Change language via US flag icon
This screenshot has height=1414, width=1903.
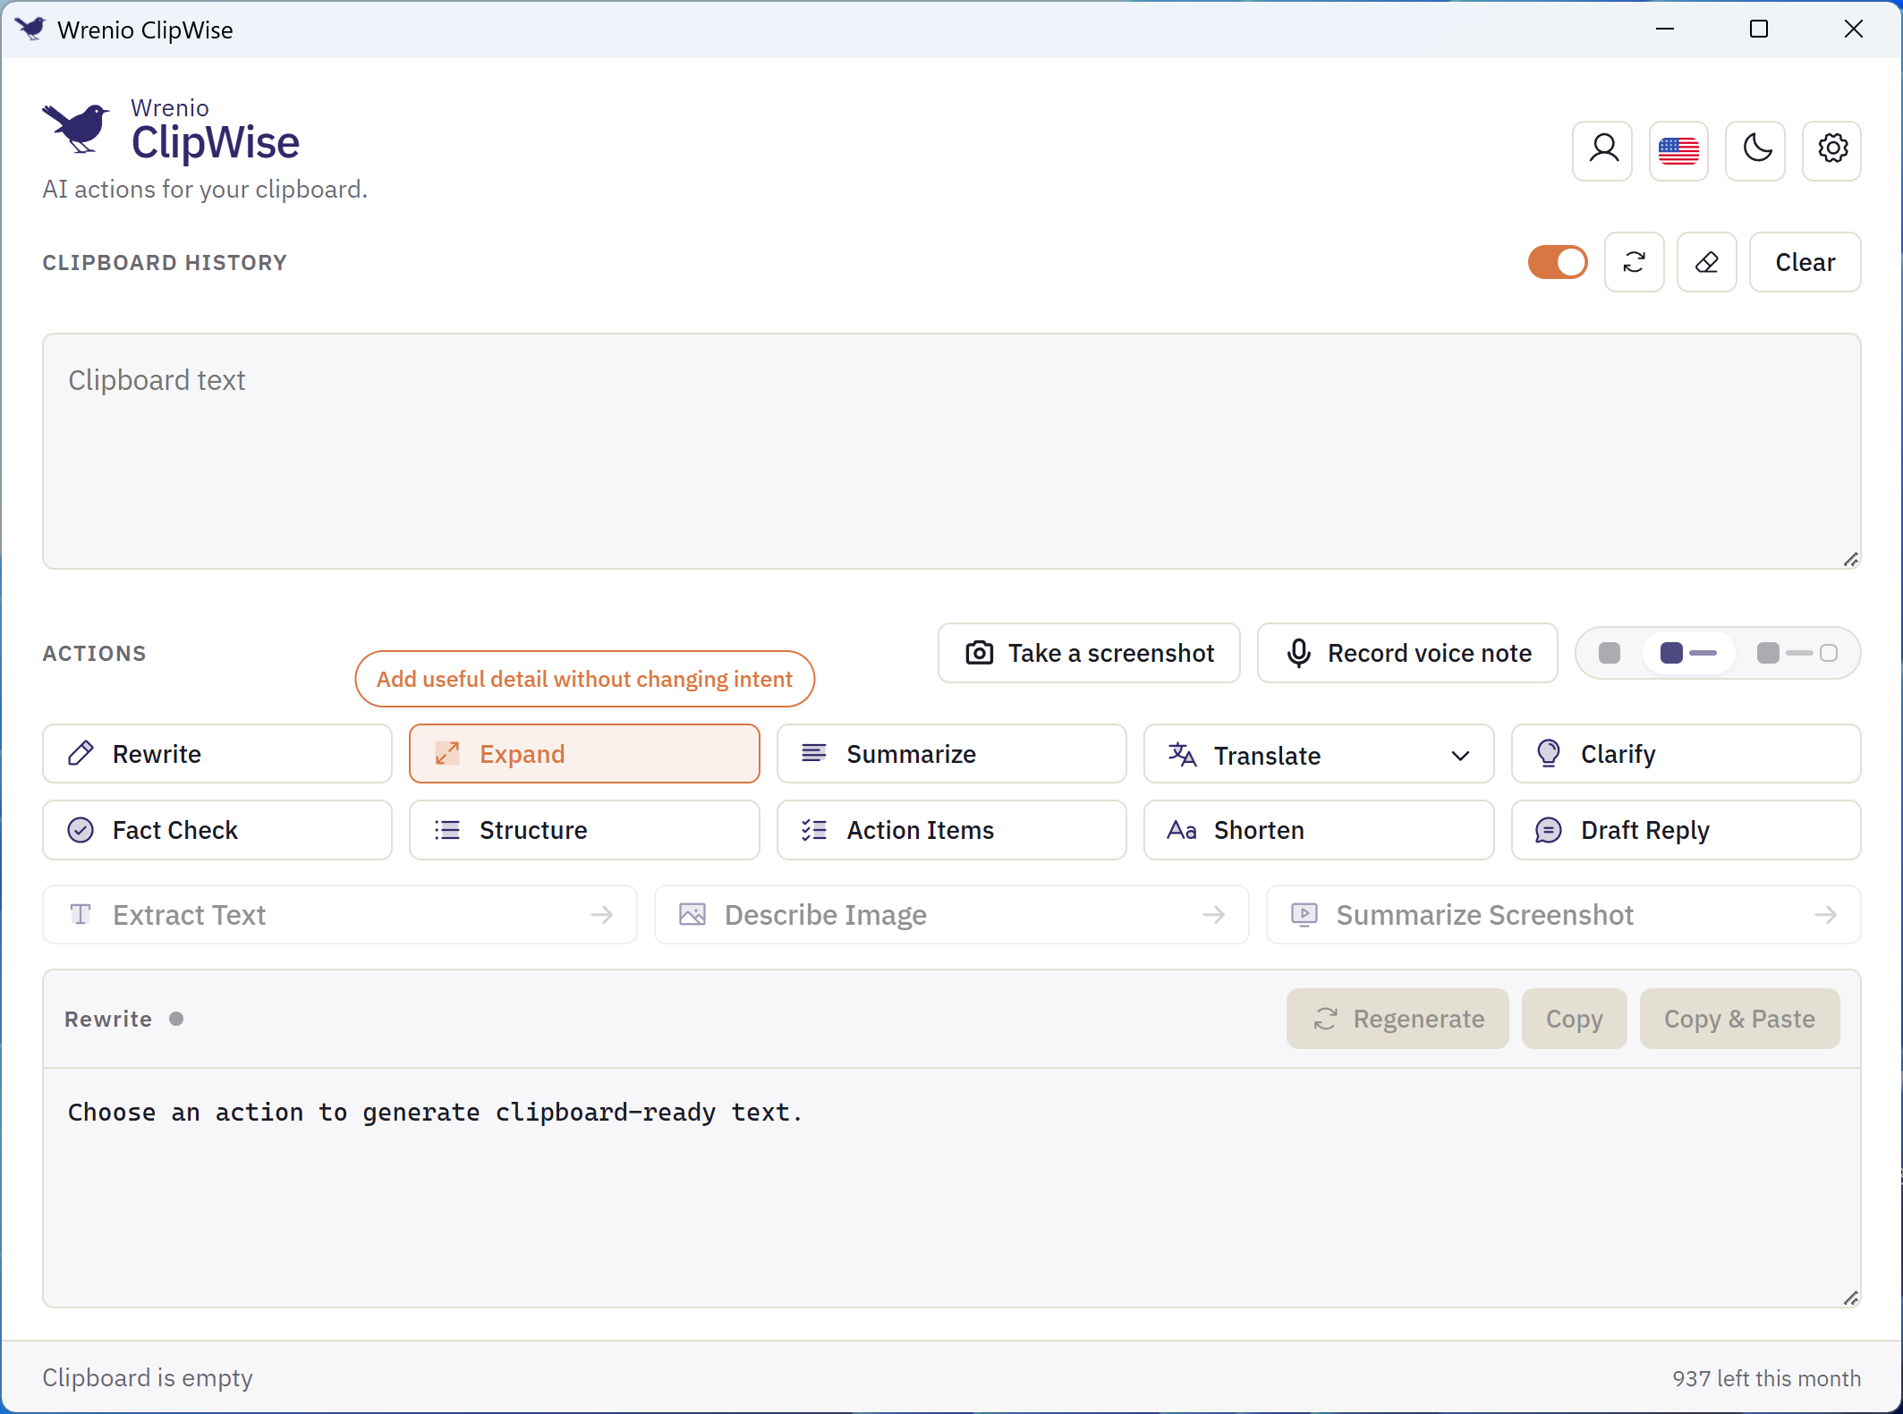[x=1678, y=149]
